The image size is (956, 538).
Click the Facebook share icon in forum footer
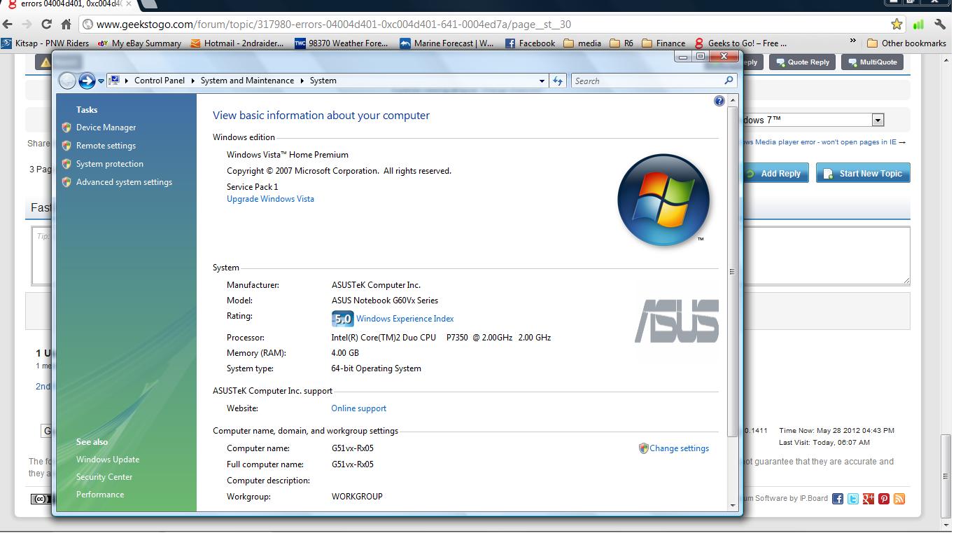pos(837,499)
